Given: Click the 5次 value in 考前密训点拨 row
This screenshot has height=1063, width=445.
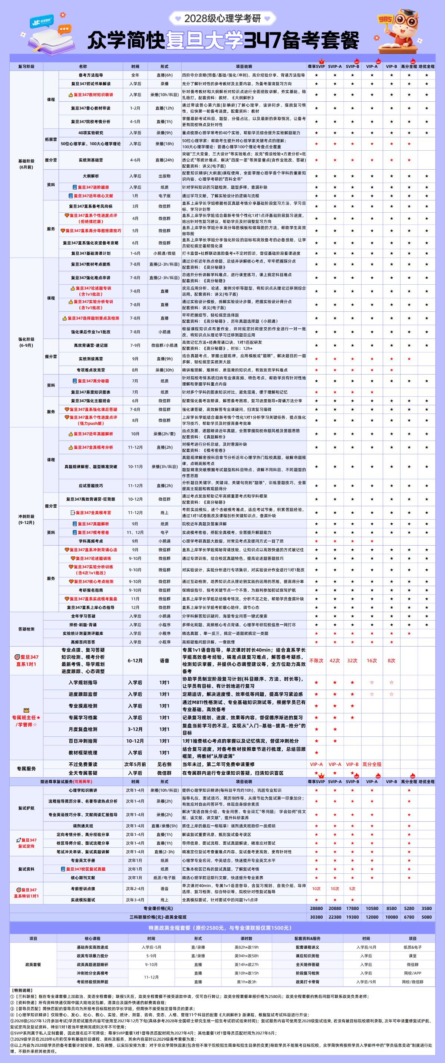Looking at the screenshot, I should (352, 889).
